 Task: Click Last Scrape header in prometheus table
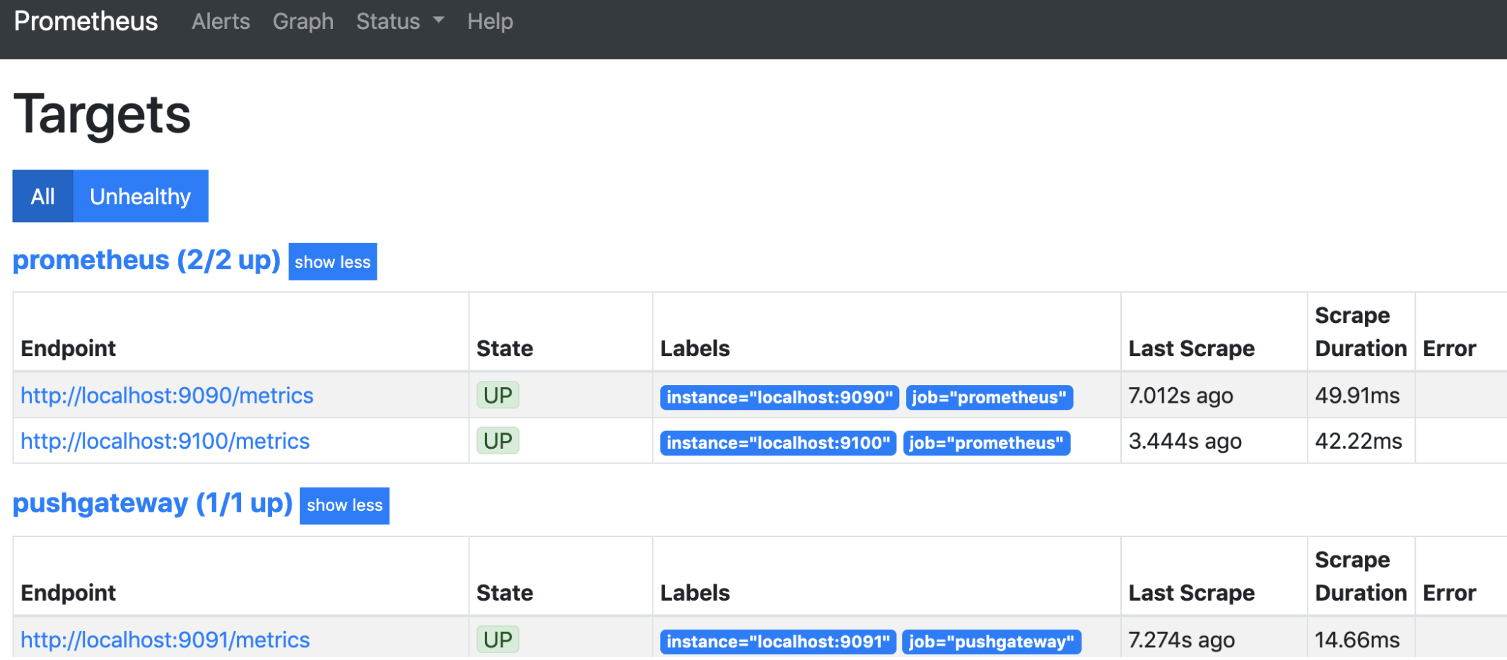[x=1191, y=348]
